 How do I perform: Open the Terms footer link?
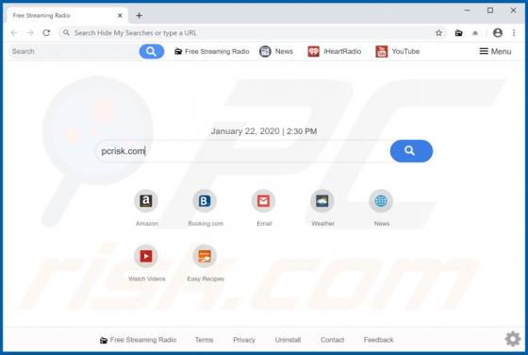pyautogui.click(x=204, y=340)
